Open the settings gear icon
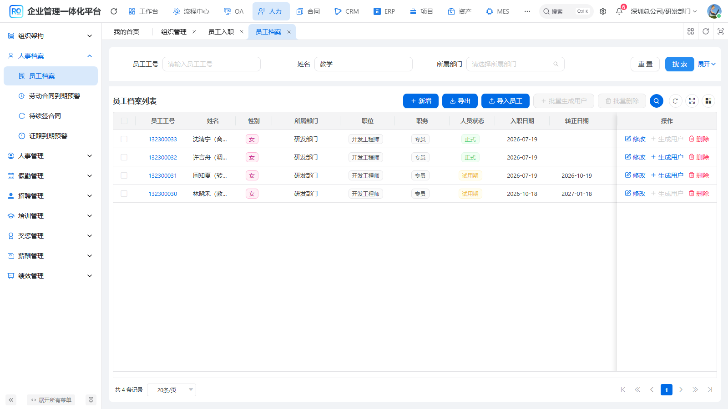Viewport: 728px width, 409px height. click(x=603, y=11)
